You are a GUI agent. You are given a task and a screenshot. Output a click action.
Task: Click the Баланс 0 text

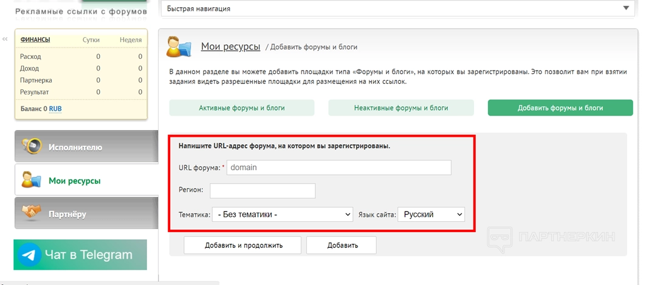34,109
